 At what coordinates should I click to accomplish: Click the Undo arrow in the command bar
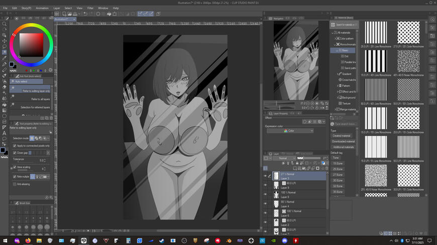coord(85,14)
